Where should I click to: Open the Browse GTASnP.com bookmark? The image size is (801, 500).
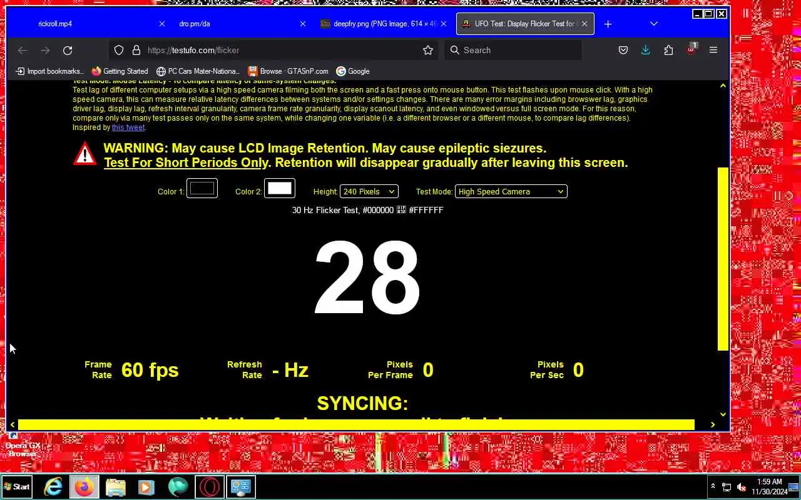pyautogui.click(x=288, y=71)
